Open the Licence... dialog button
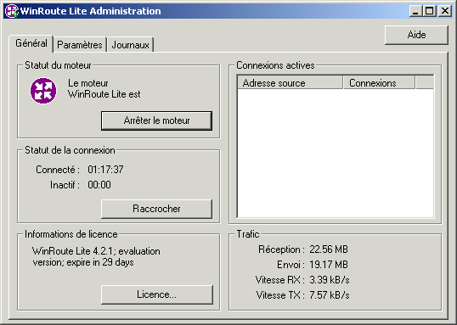This screenshot has height=325, width=457. tap(156, 294)
